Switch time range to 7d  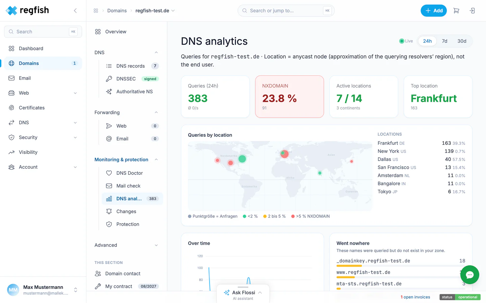pos(444,41)
